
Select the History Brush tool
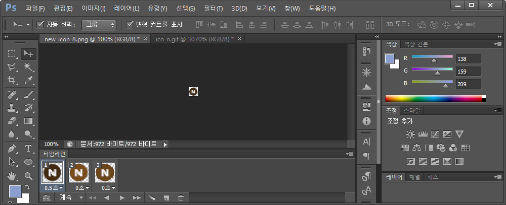coord(28,108)
